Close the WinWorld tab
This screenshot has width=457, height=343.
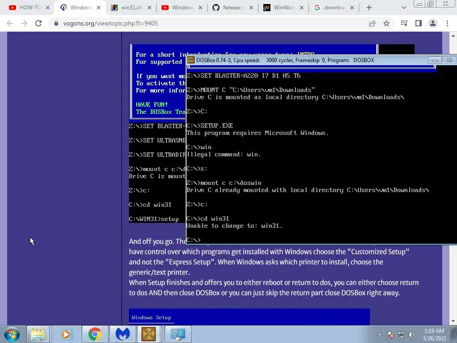[x=302, y=8]
